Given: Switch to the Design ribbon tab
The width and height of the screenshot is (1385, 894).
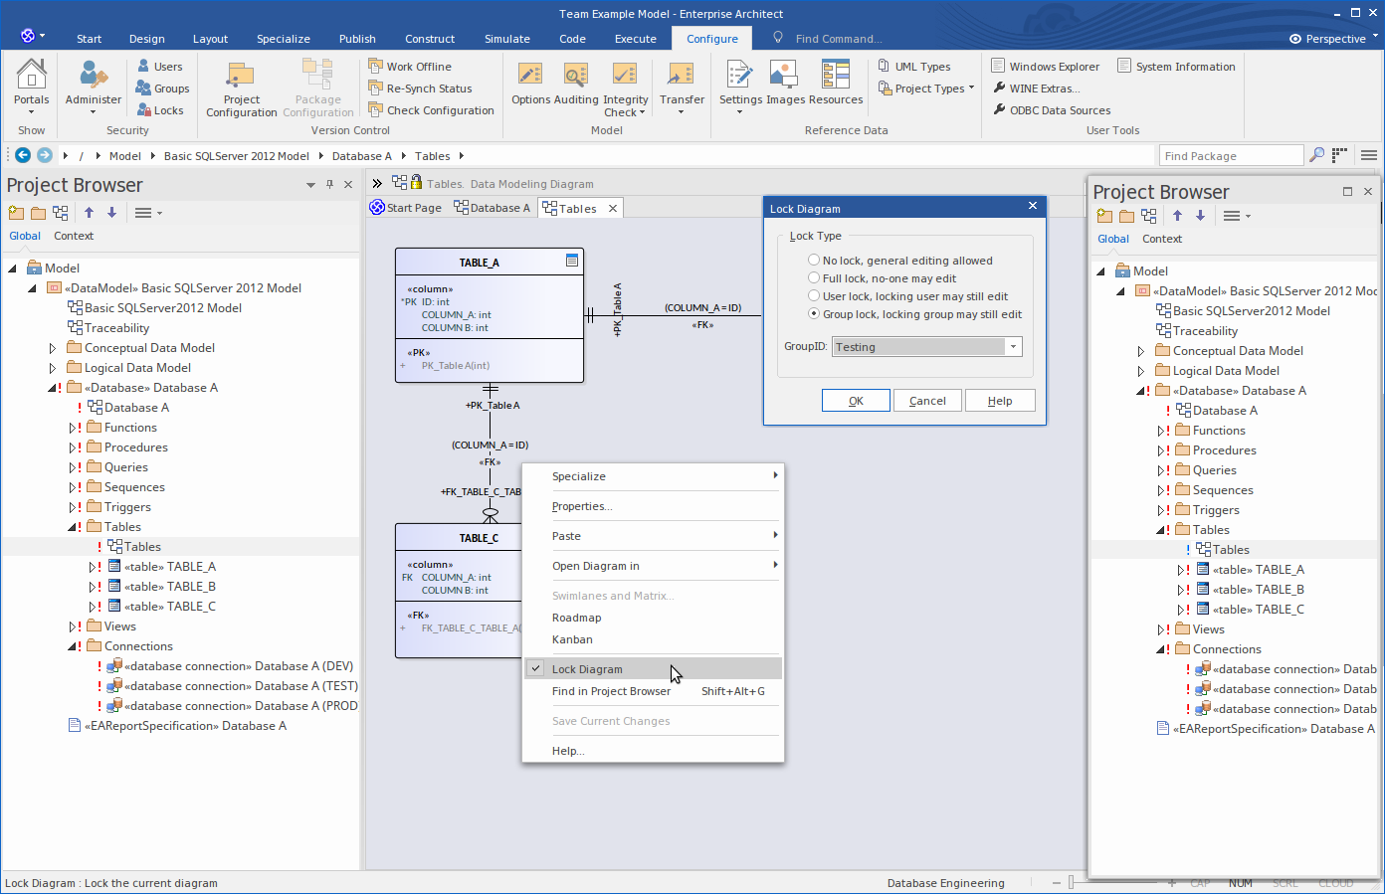Looking at the screenshot, I should pyautogui.click(x=146, y=39).
